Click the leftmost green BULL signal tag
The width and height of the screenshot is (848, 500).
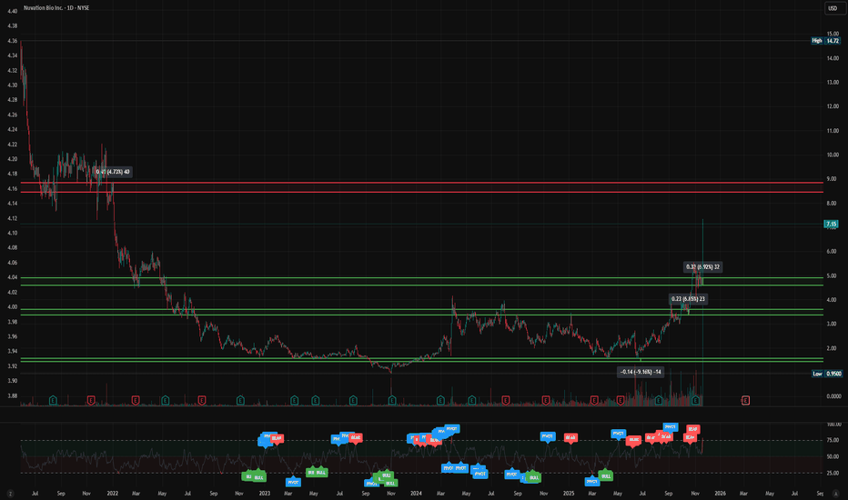[247, 475]
